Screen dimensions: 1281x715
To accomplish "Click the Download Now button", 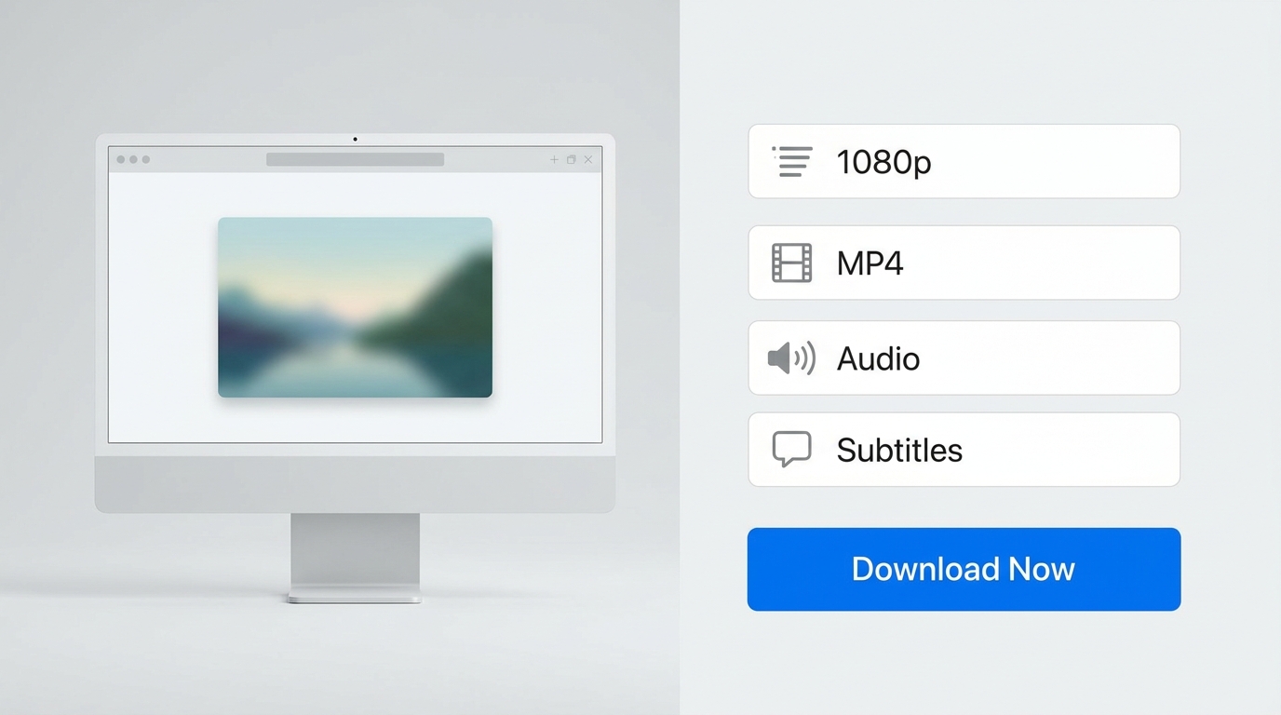I will coord(964,569).
